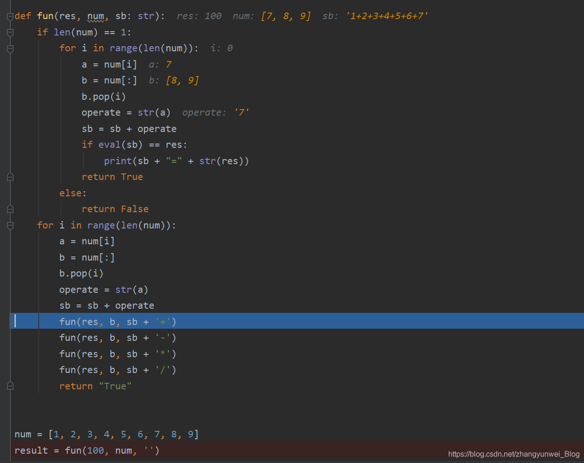
Task: Click the 'operate = str(a)' line with debug hint
Action: pos(126,112)
